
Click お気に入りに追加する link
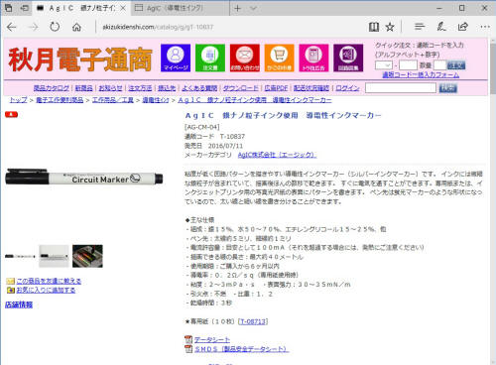pyautogui.click(x=46, y=290)
